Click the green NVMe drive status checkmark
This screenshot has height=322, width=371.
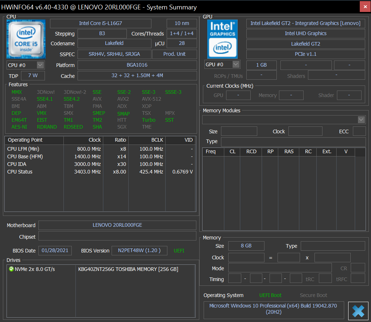(x=11, y=269)
